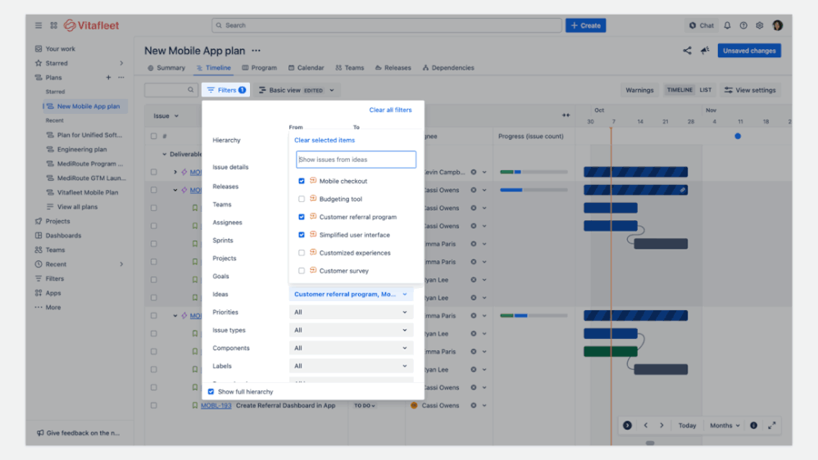Screen dimensions: 818x460
Task: Open the settings gear icon
Action: point(760,25)
